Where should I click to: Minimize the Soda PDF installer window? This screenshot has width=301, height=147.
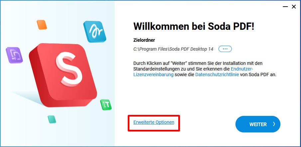(x=285, y=7)
